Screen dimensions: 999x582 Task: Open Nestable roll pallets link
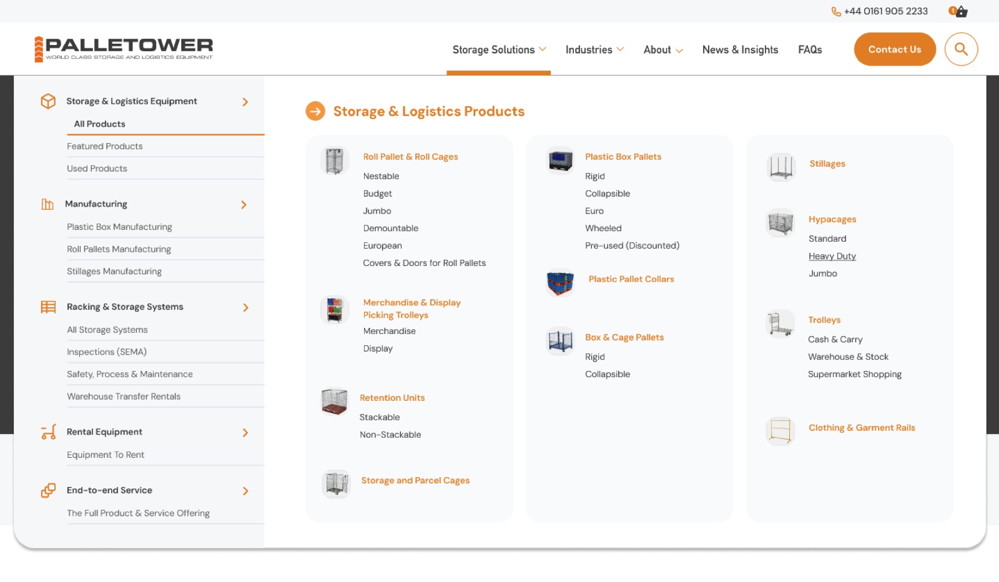(x=381, y=176)
